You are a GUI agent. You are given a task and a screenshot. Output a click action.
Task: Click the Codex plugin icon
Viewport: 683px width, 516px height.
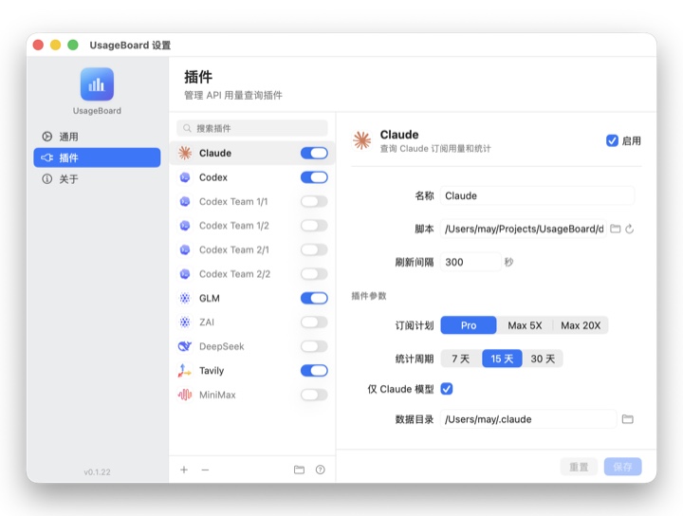[x=185, y=177]
